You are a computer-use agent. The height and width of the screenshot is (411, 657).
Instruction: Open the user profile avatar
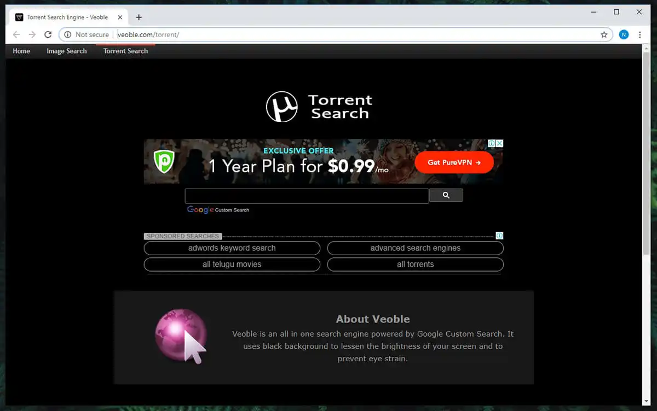click(x=624, y=34)
